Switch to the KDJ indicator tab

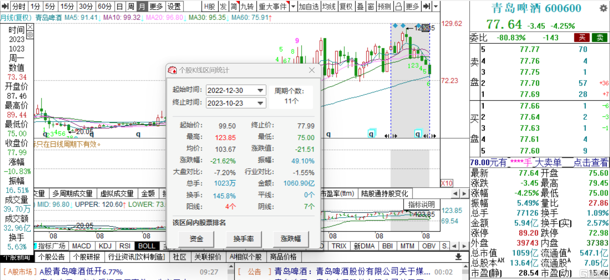pos(105,246)
